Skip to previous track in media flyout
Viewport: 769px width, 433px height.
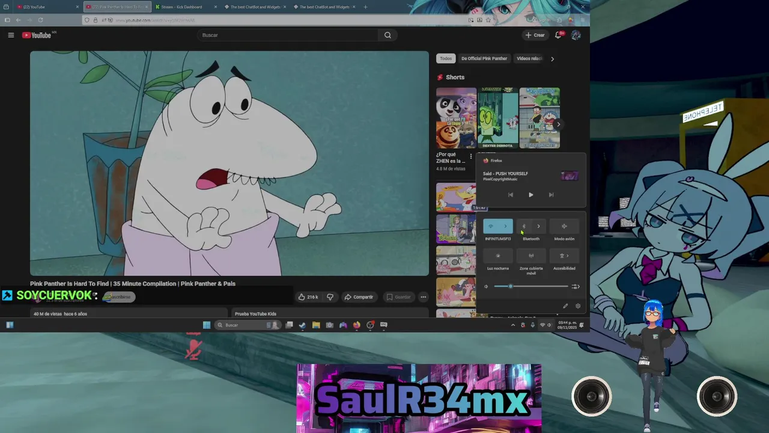pyautogui.click(x=511, y=195)
